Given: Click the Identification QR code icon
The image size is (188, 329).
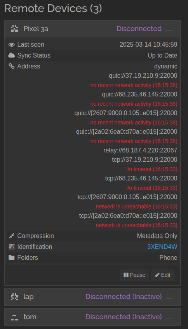Looking at the screenshot, I should pos(12,247).
